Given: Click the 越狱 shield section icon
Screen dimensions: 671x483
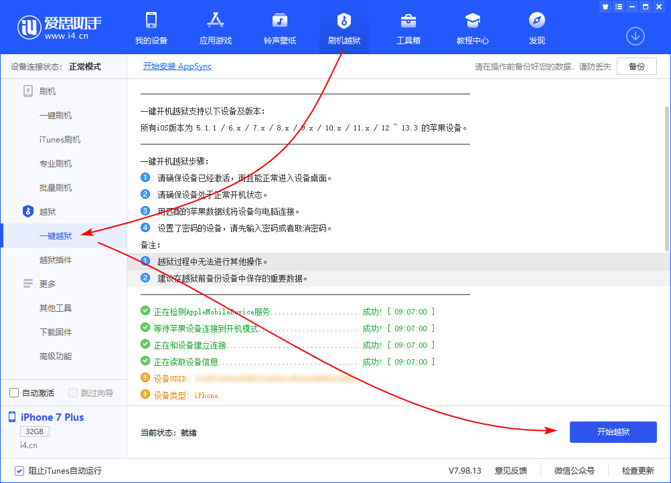Looking at the screenshot, I should [x=28, y=211].
